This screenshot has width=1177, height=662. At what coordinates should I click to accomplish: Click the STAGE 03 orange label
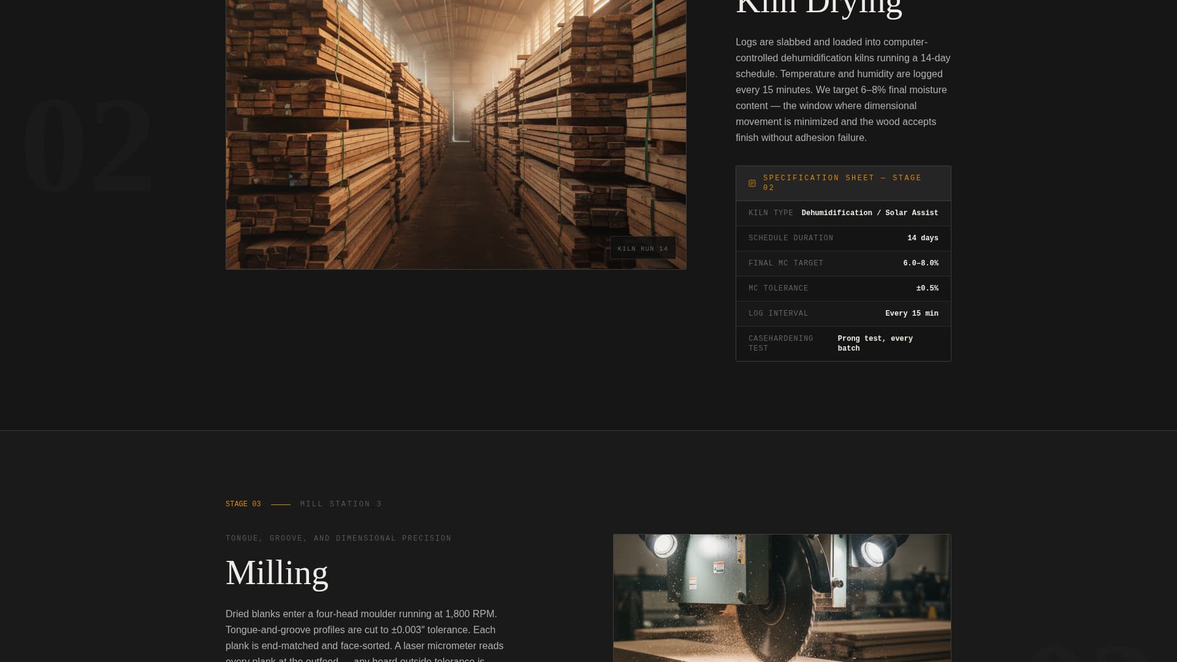tap(243, 503)
